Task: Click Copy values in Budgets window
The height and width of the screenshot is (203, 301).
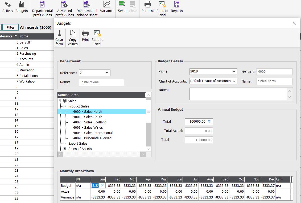Action: point(73,38)
